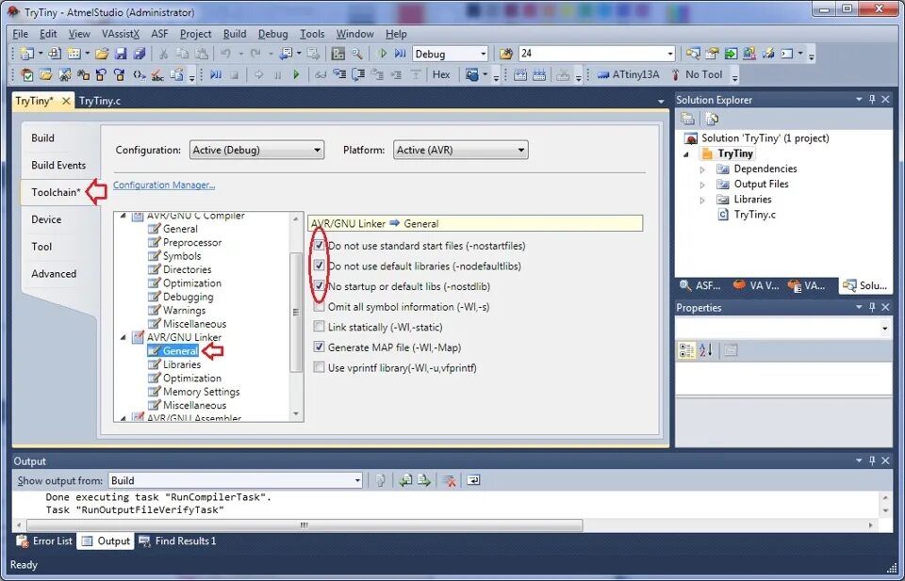Uncheck Do not use default libraries option
Image resolution: width=905 pixels, height=581 pixels.
[319, 266]
